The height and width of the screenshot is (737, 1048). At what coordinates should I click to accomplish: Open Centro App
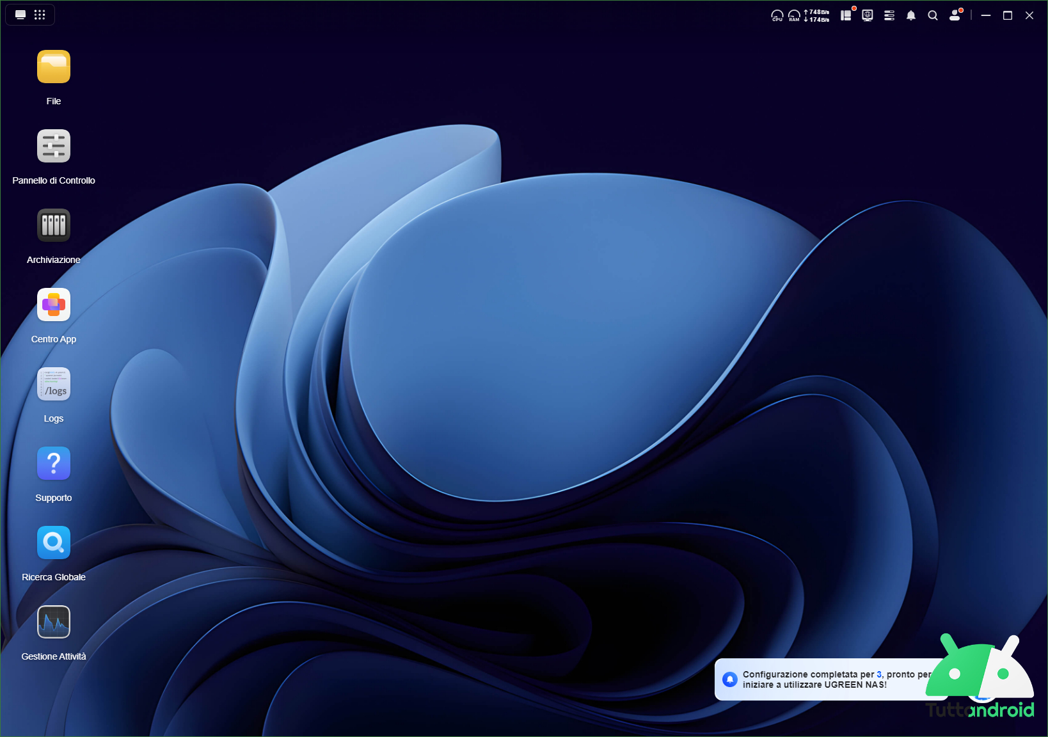click(54, 305)
